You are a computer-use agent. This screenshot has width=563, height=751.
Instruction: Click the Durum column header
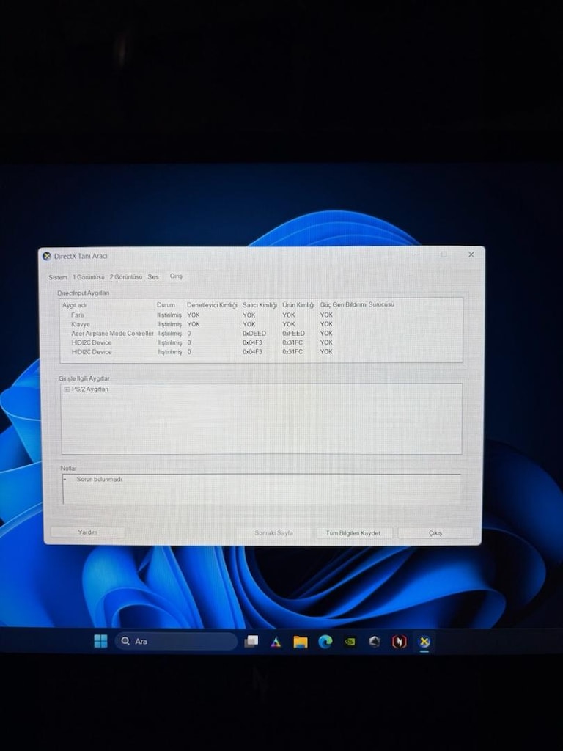point(166,304)
